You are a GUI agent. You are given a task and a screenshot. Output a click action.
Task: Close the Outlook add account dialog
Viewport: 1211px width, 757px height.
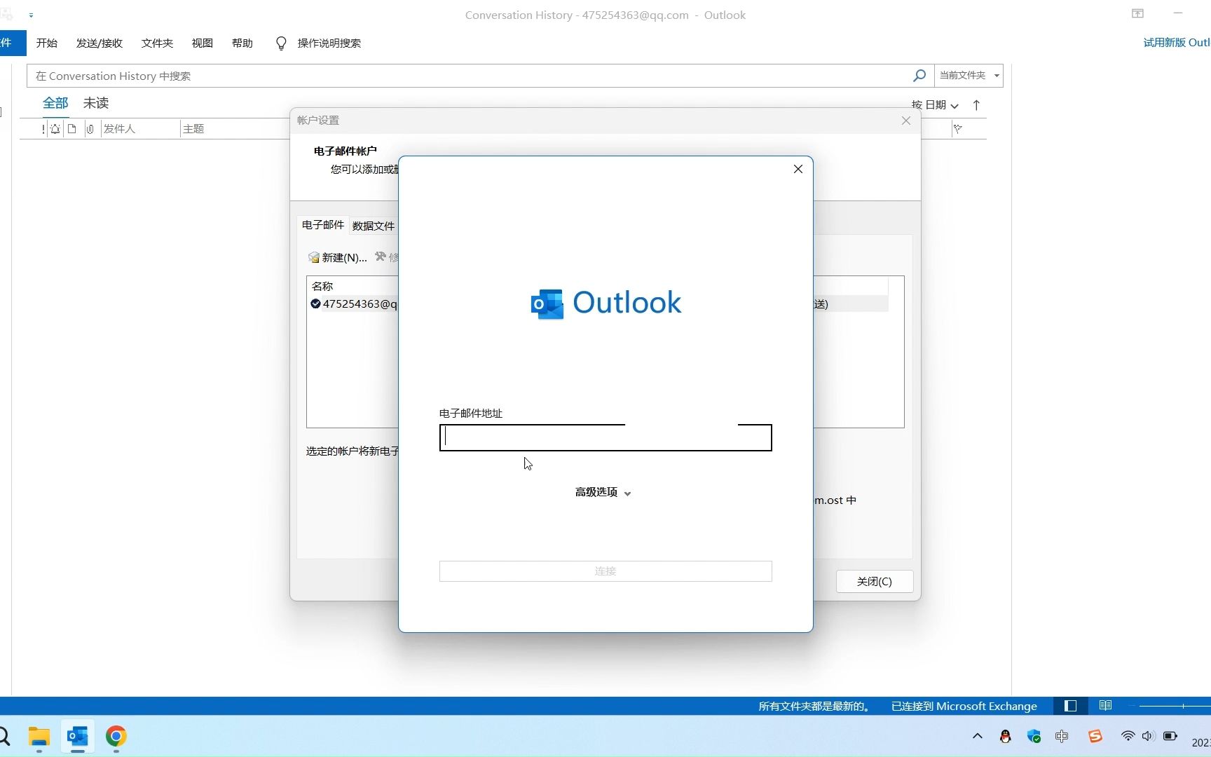[x=798, y=169]
